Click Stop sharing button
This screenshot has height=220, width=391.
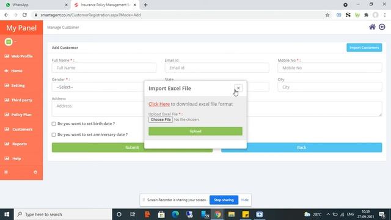[224, 200]
